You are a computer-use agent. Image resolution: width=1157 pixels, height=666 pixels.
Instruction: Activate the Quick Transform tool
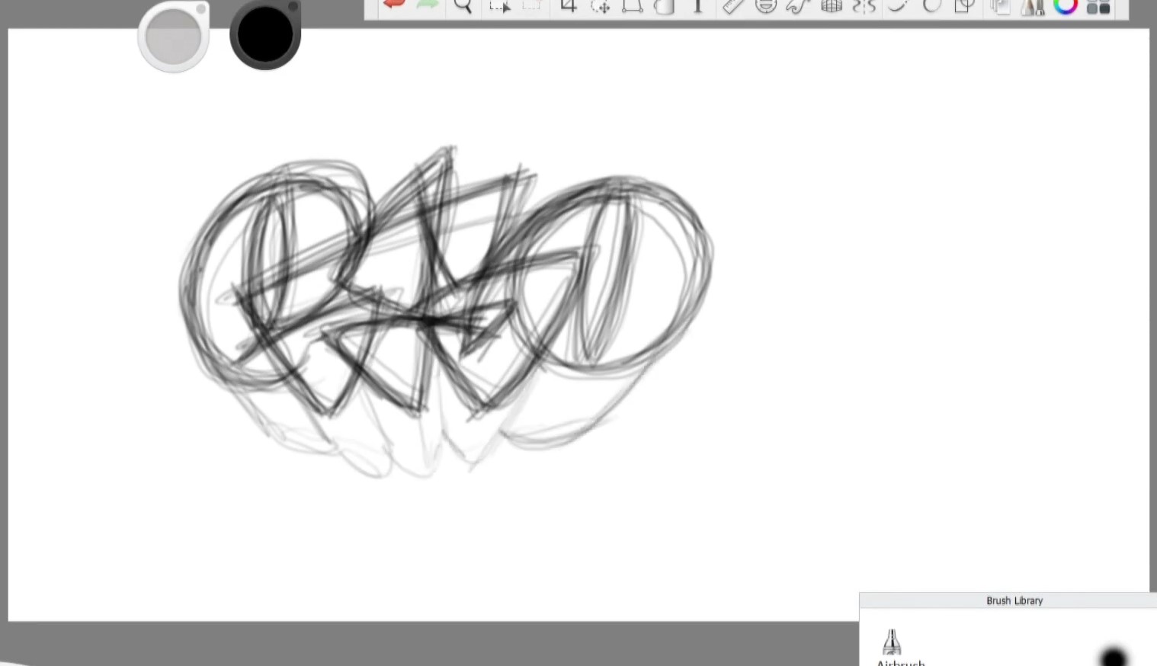601,6
